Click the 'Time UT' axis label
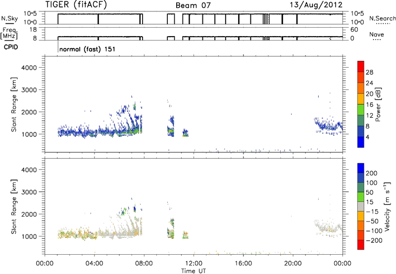 tap(194, 271)
